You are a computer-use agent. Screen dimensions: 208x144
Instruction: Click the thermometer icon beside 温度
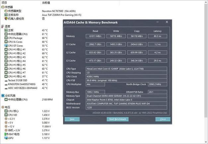[x=3, y=26]
